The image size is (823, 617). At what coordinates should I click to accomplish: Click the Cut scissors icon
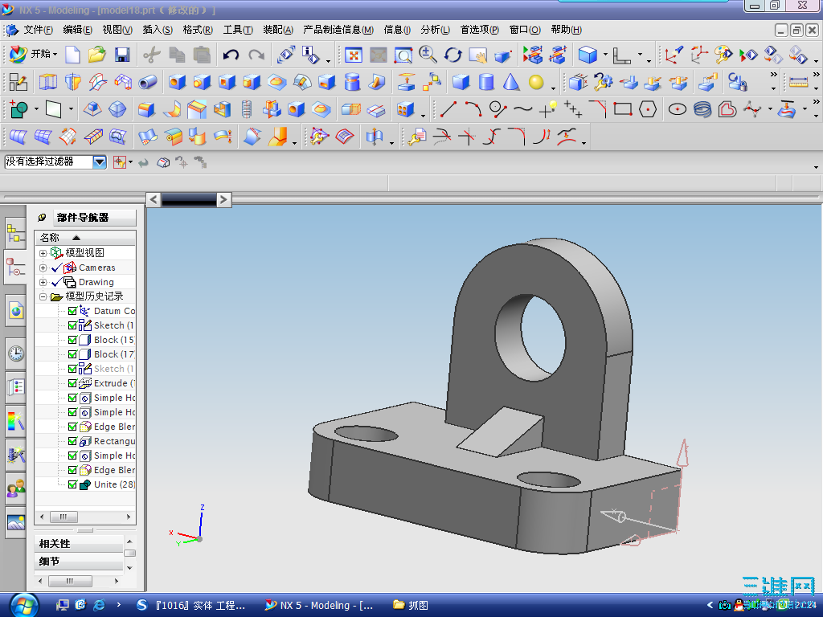(x=152, y=55)
